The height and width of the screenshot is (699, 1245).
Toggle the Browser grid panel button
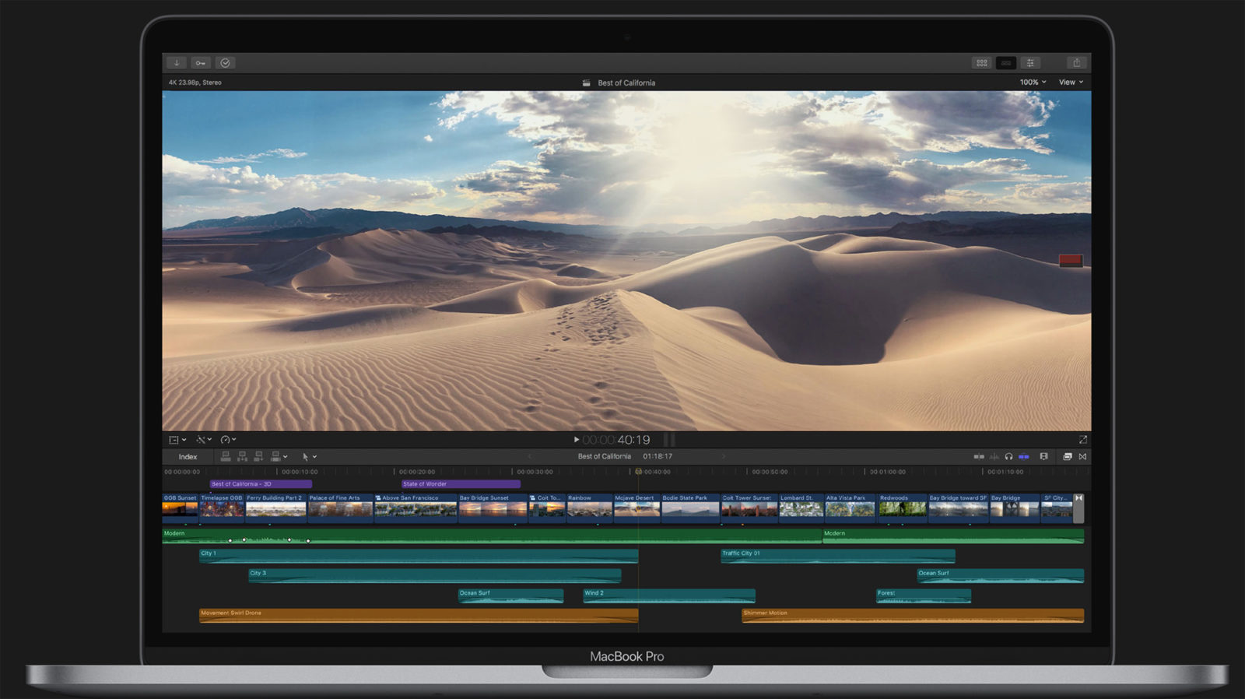(x=982, y=63)
